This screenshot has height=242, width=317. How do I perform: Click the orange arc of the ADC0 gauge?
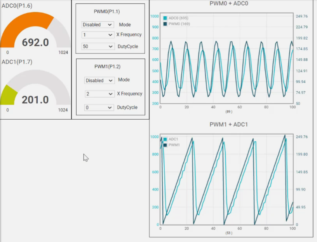click(x=23, y=24)
